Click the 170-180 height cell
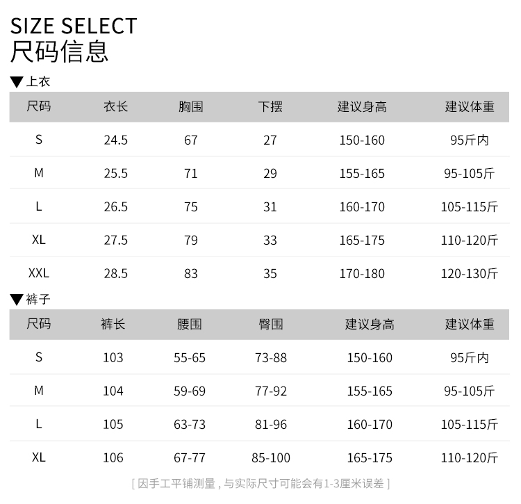Viewport: 521px width, 504px height. [x=362, y=274]
